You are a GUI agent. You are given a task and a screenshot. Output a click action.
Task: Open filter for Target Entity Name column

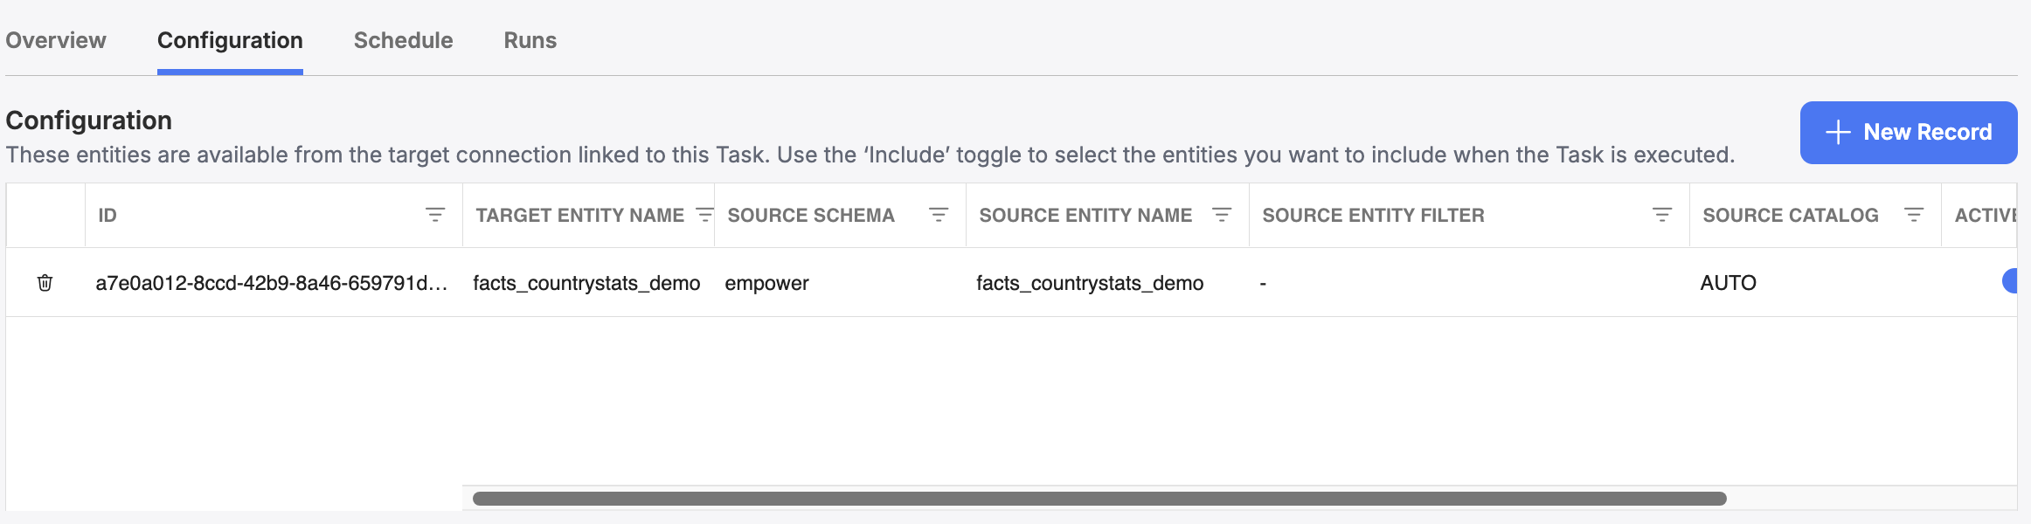(704, 215)
